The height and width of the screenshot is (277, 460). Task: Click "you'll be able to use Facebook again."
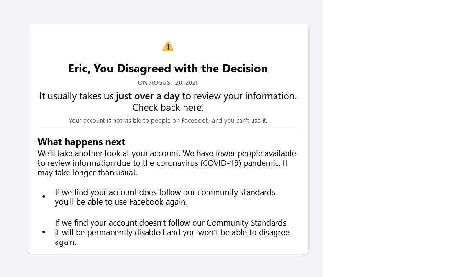121,202
